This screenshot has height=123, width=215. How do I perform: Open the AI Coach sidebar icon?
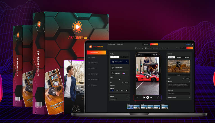click(x=89, y=85)
